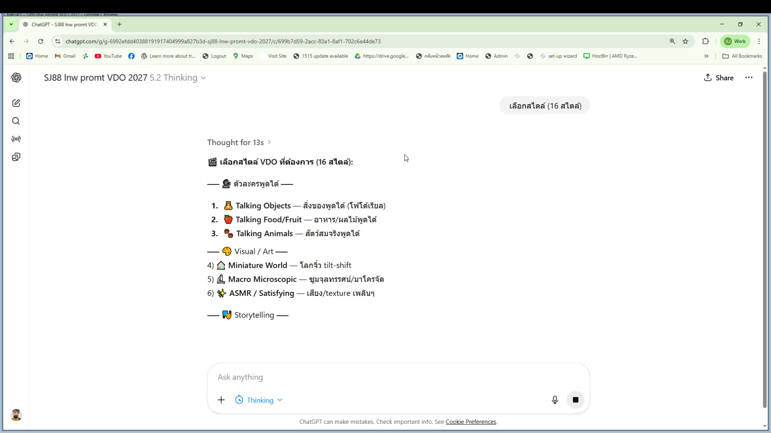This screenshot has height=433, width=771.
Task: Click the microphone dictation icon
Action: [x=555, y=400]
